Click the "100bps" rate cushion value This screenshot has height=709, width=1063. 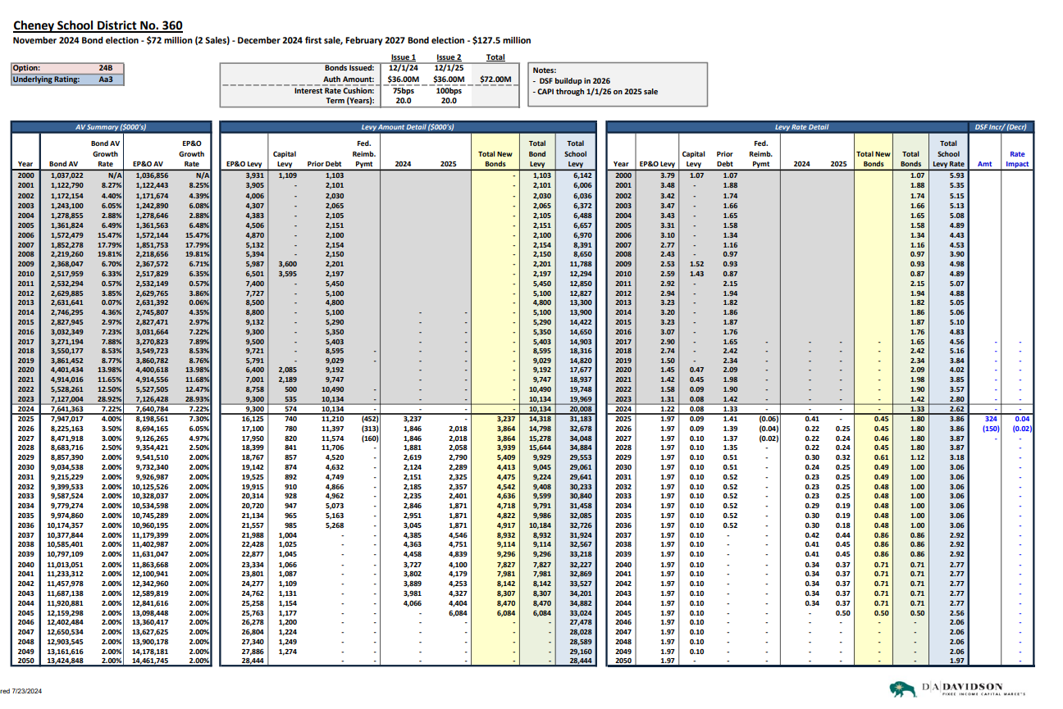(449, 90)
